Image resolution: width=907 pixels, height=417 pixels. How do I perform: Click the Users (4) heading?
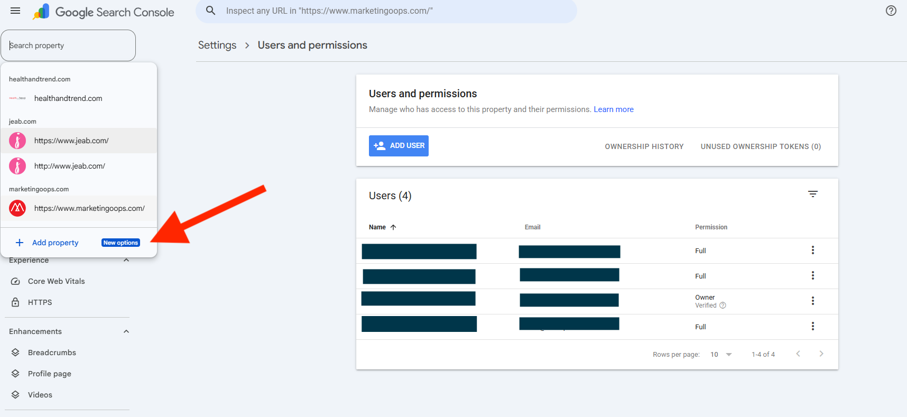(x=390, y=196)
